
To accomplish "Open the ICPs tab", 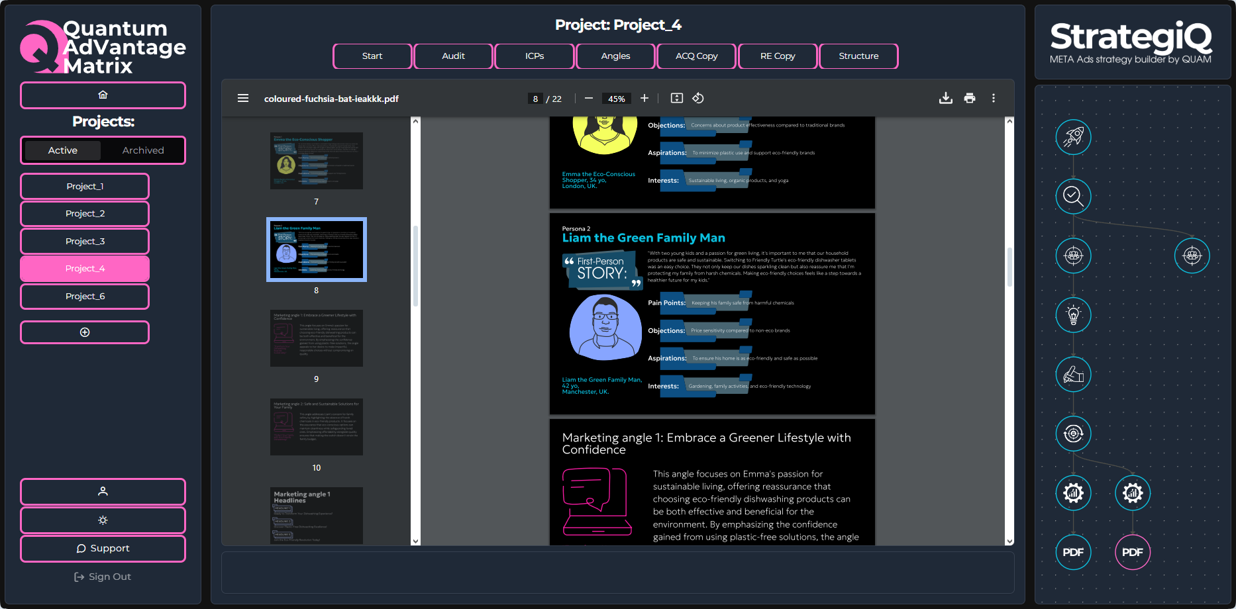I will pyautogui.click(x=535, y=56).
